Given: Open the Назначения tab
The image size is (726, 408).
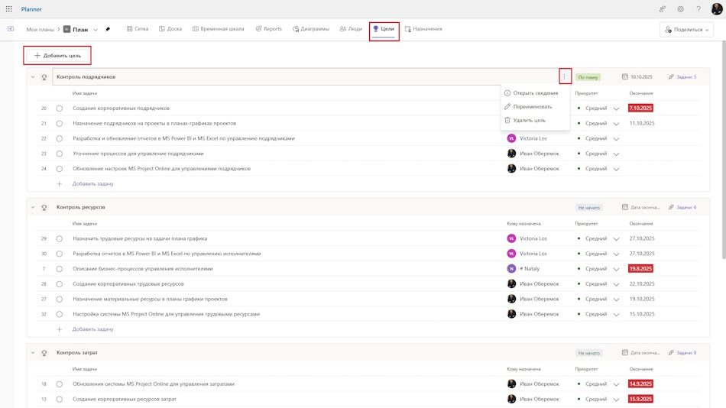Looking at the screenshot, I should [423, 29].
